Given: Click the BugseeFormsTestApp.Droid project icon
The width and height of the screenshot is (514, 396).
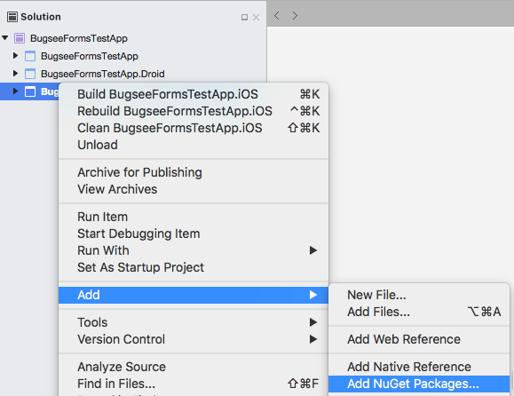Looking at the screenshot, I should tap(30, 74).
